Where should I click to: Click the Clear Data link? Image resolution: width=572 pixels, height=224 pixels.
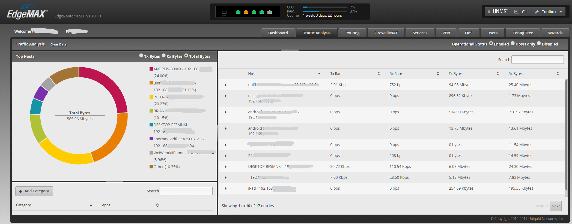coord(58,44)
